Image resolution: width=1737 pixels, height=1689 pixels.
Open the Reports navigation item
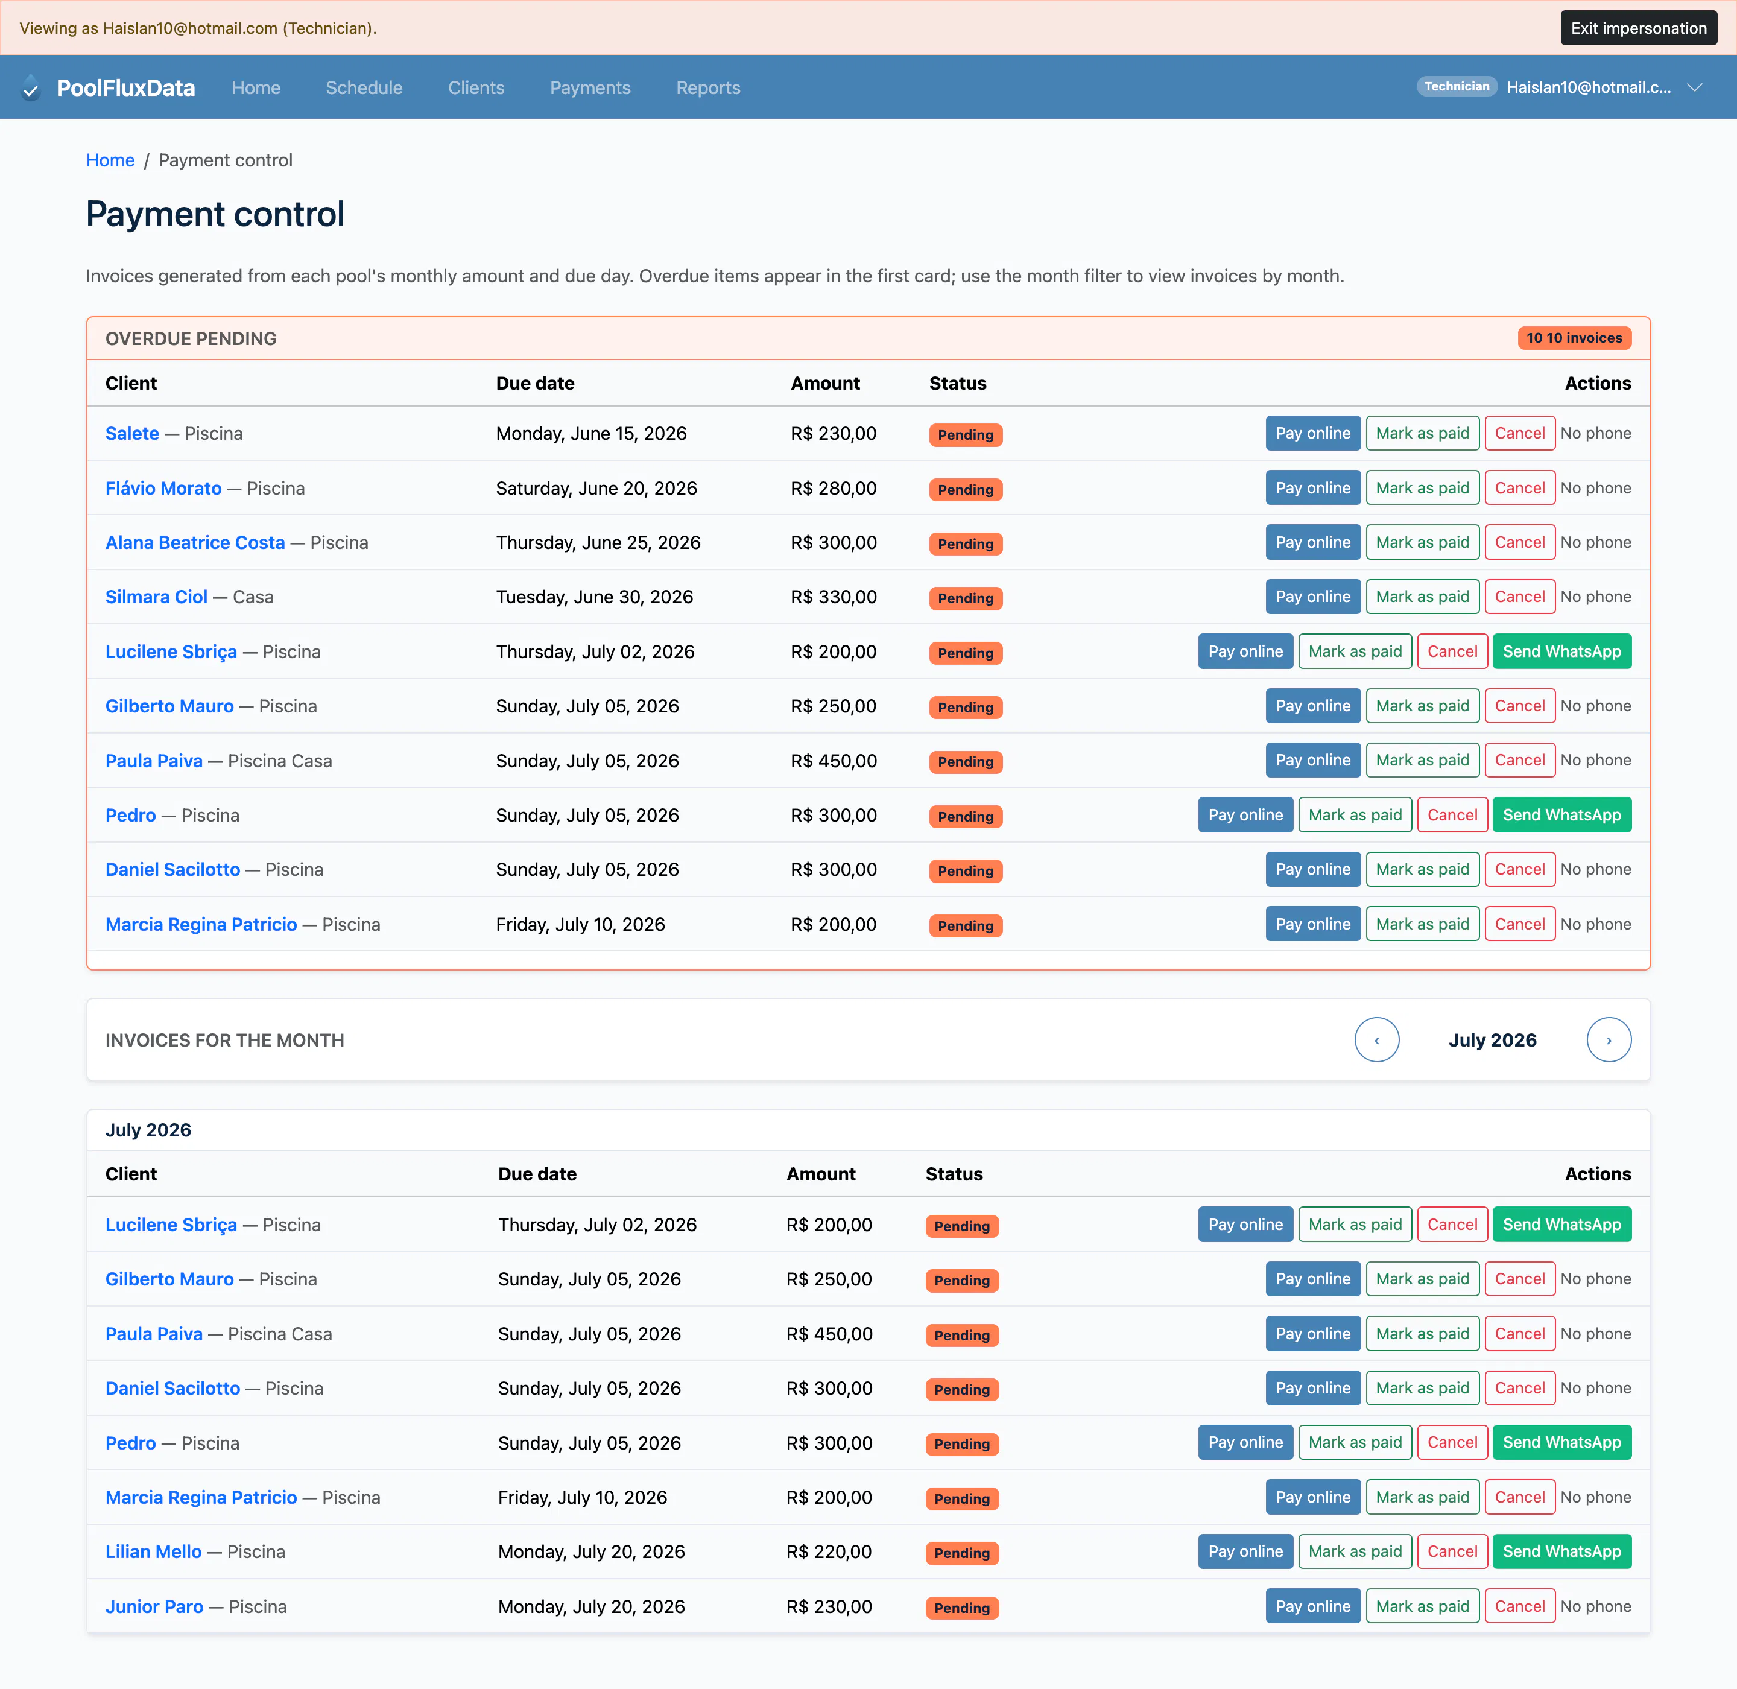tap(708, 88)
